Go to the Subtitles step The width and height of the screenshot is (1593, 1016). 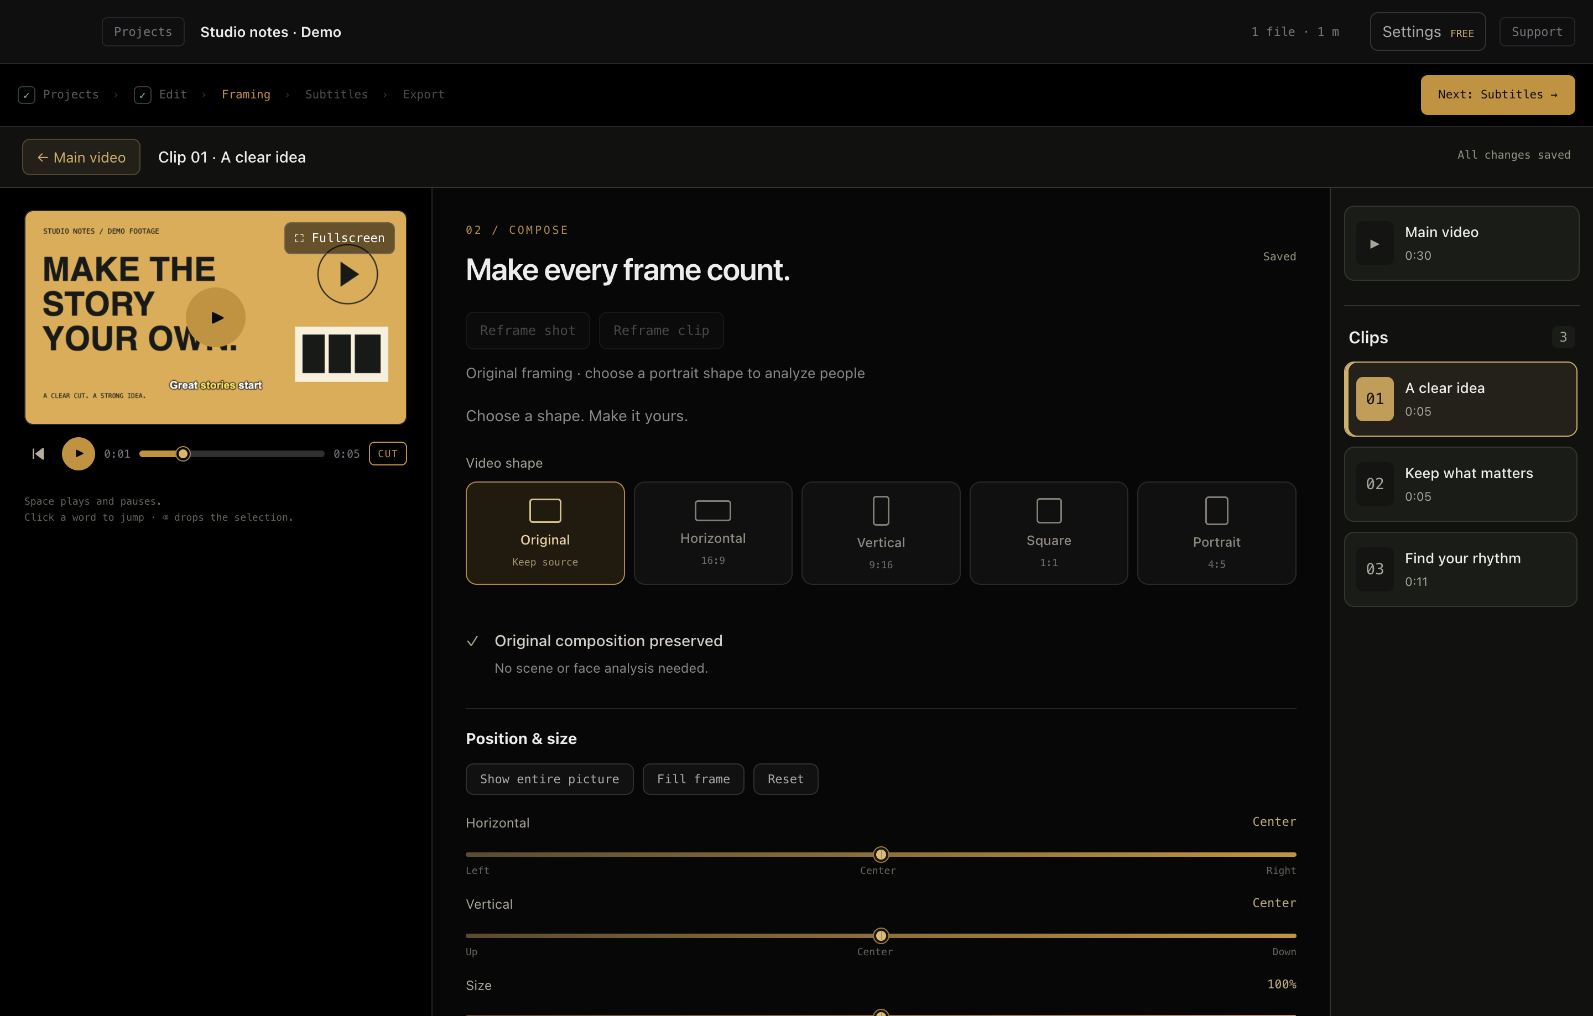[336, 95]
